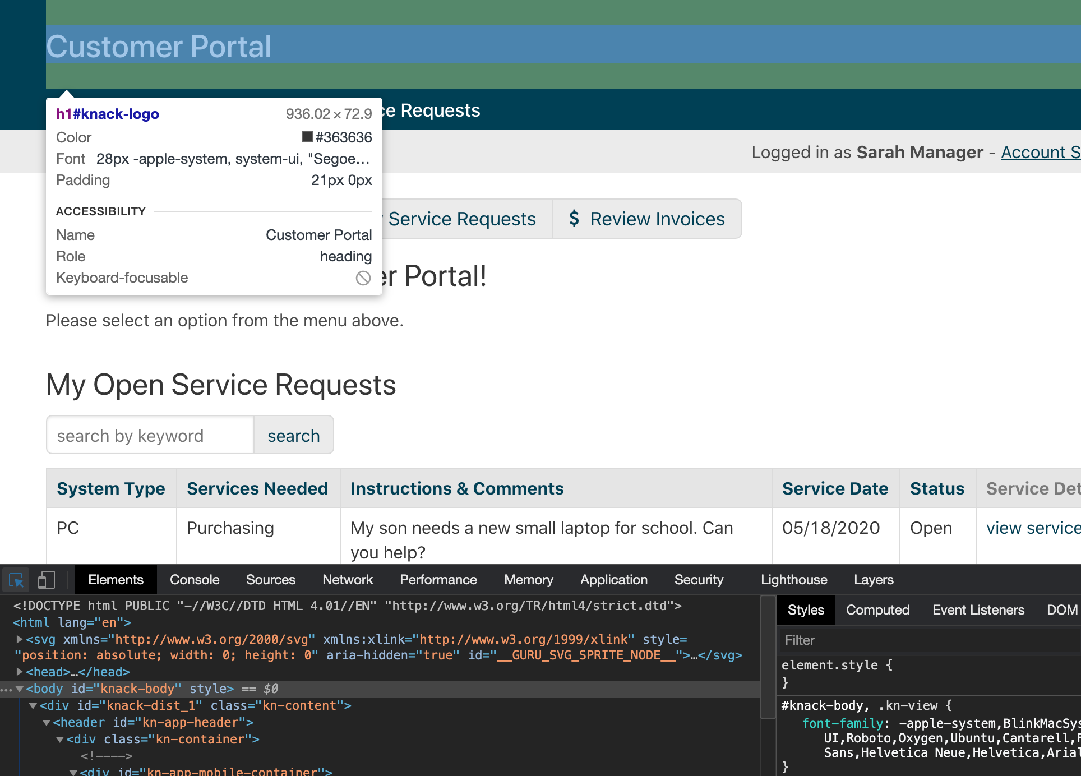Image resolution: width=1081 pixels, height=776 pixels.
Task: Click the search button
Action: (293, 436)
